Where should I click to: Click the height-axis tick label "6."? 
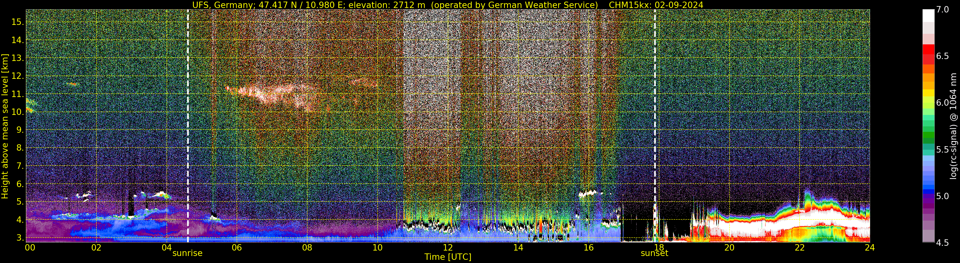coord(20,184)
